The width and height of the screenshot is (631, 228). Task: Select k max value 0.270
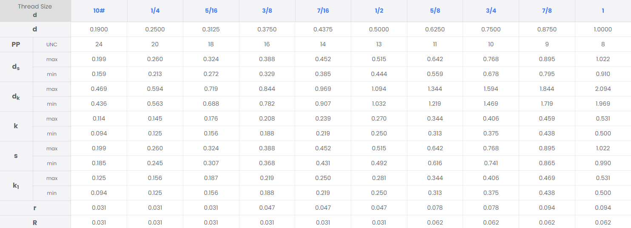[x=379, y=118]
